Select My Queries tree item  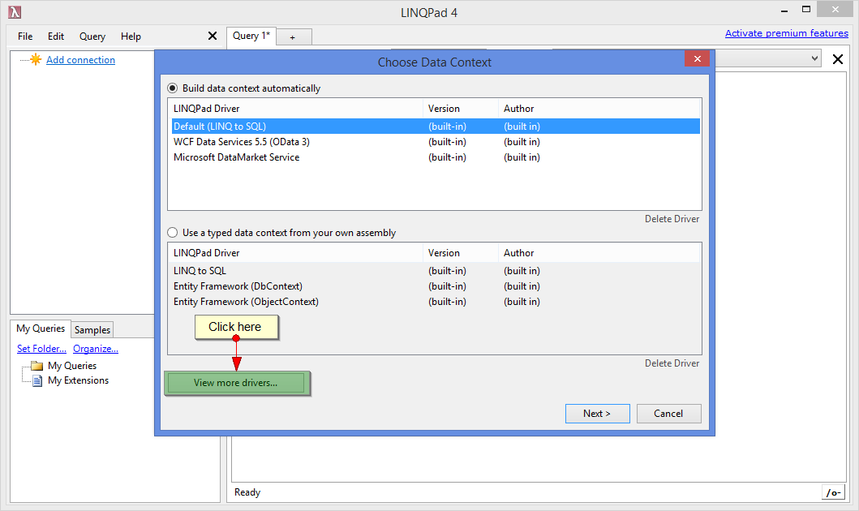pos(71,366)
